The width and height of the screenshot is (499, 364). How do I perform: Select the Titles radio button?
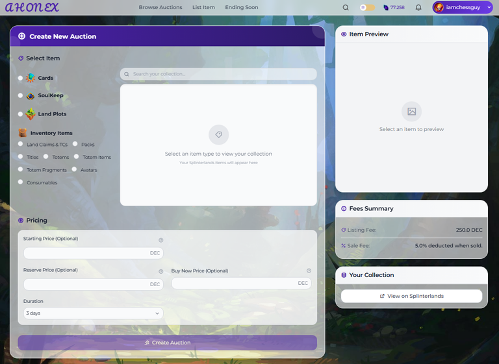tap(20, 156)
